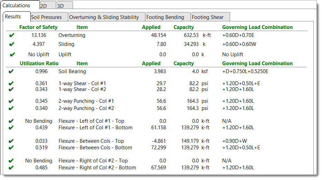Open Overturning & Sliding Stability tab

pos(106,17)
